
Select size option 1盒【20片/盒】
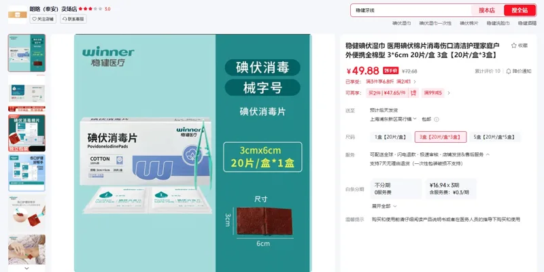click(x=390, y=137)
